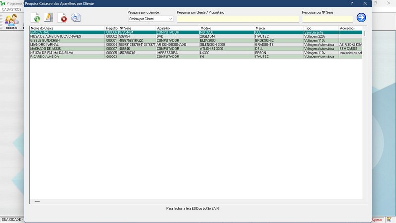Click the add new record icon
The image size is (396, 223).
coord(36,18)
